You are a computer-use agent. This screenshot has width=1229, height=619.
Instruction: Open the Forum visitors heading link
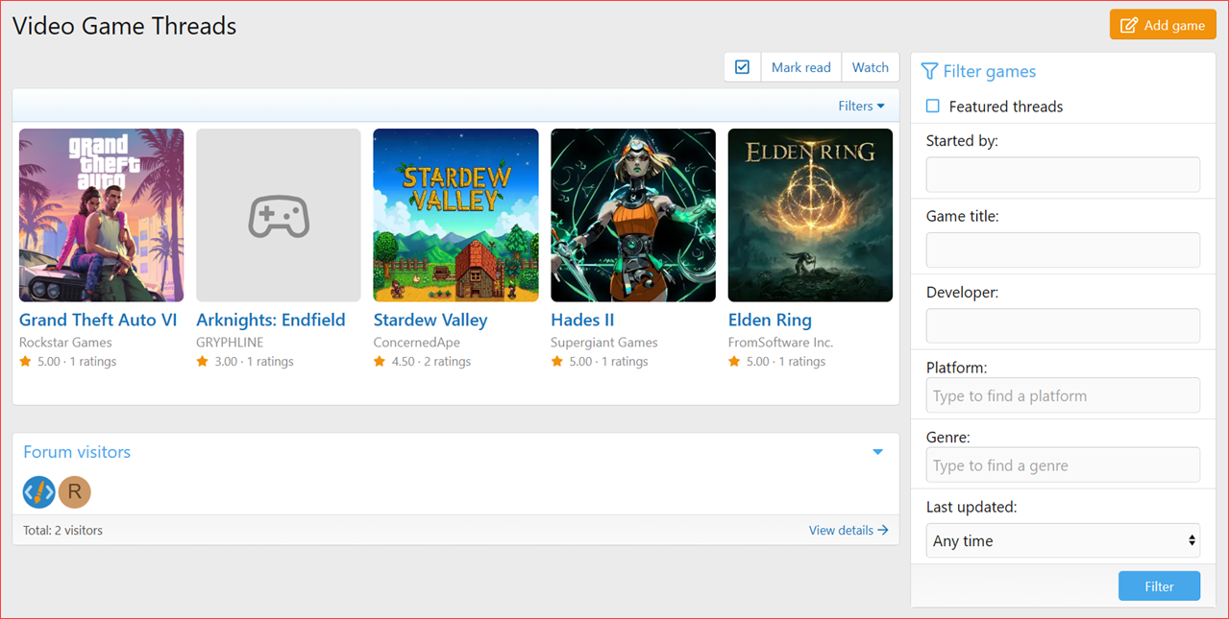click(77, 452)
